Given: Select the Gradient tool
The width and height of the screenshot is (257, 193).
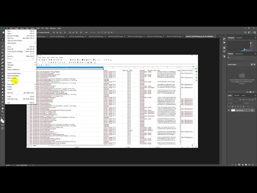Looking at the screenshot, I should [2, 86].
